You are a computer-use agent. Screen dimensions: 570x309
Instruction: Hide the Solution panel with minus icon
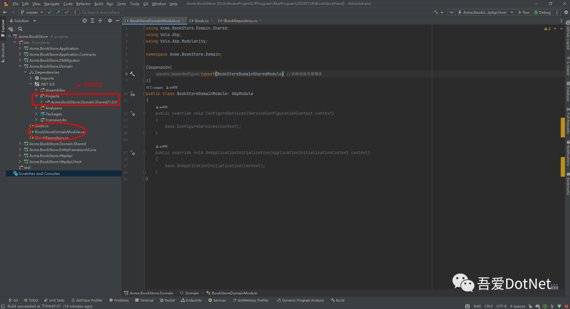point(117,21)
